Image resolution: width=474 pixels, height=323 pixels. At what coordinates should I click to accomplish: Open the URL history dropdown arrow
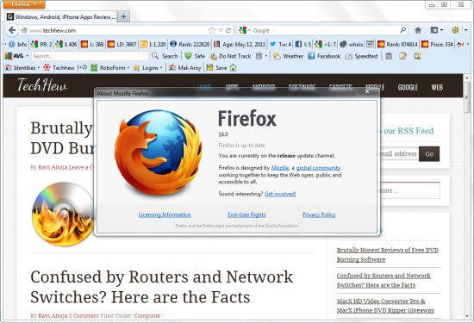click(x=221, y=30)
